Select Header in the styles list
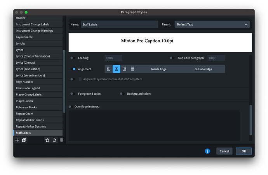The width and height of the screenshot is (268, 175). point(38,18)
